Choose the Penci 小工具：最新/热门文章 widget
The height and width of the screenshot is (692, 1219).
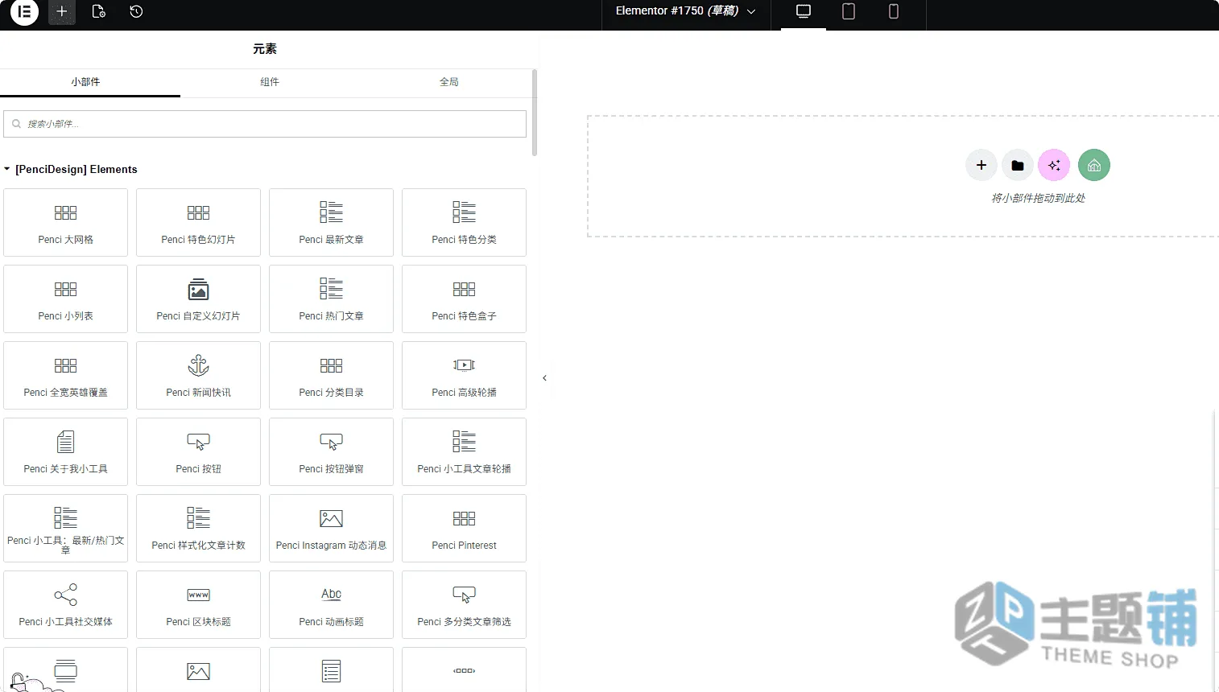[x=66, y=529]
